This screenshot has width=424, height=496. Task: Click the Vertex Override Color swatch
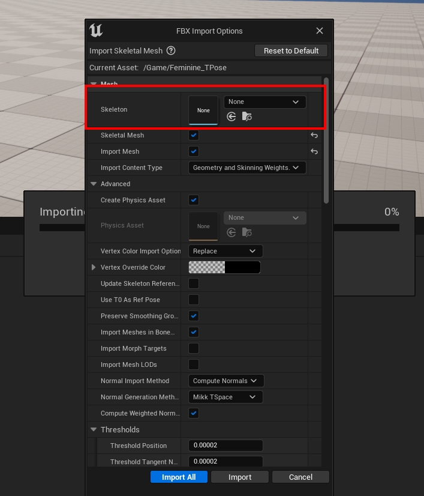(224, 267)
